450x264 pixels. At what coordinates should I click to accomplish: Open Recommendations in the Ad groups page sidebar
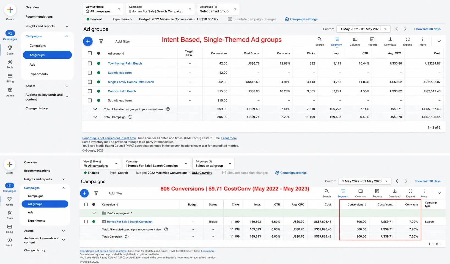[39, 17]
